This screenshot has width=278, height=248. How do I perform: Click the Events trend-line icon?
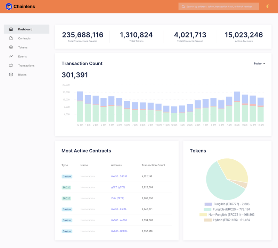[11, 56]
